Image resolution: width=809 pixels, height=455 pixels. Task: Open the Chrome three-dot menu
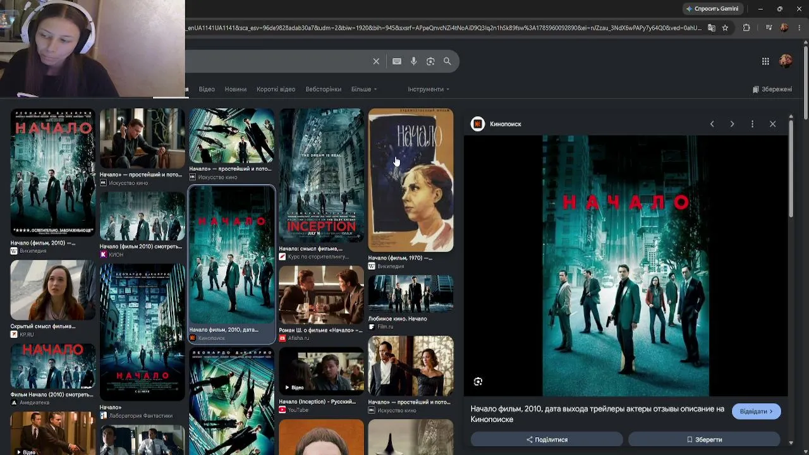[x=799, y=28]
